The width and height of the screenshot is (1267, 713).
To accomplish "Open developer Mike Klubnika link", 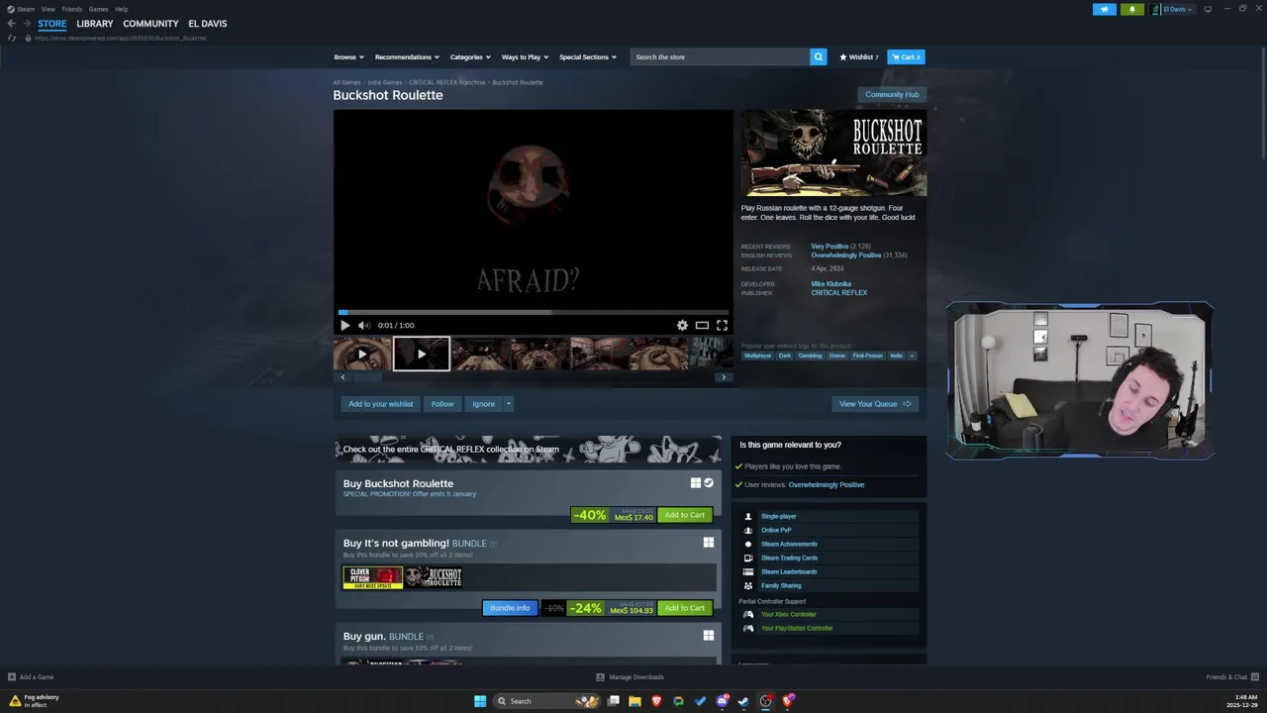I will [x=830, y=284].
